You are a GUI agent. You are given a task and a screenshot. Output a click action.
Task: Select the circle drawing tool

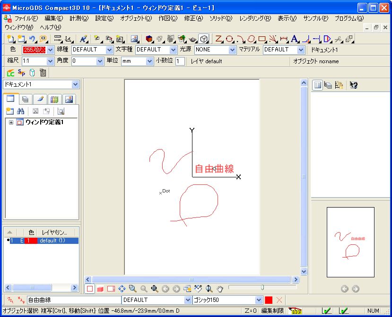[x=229, y=39]
